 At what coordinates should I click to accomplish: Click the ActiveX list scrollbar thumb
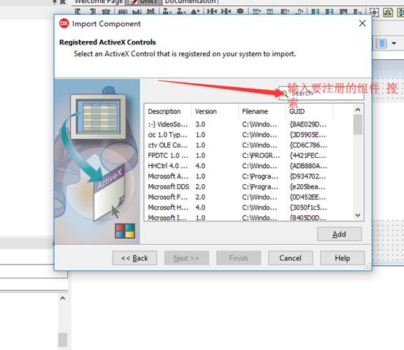click(x=358, y=124)
